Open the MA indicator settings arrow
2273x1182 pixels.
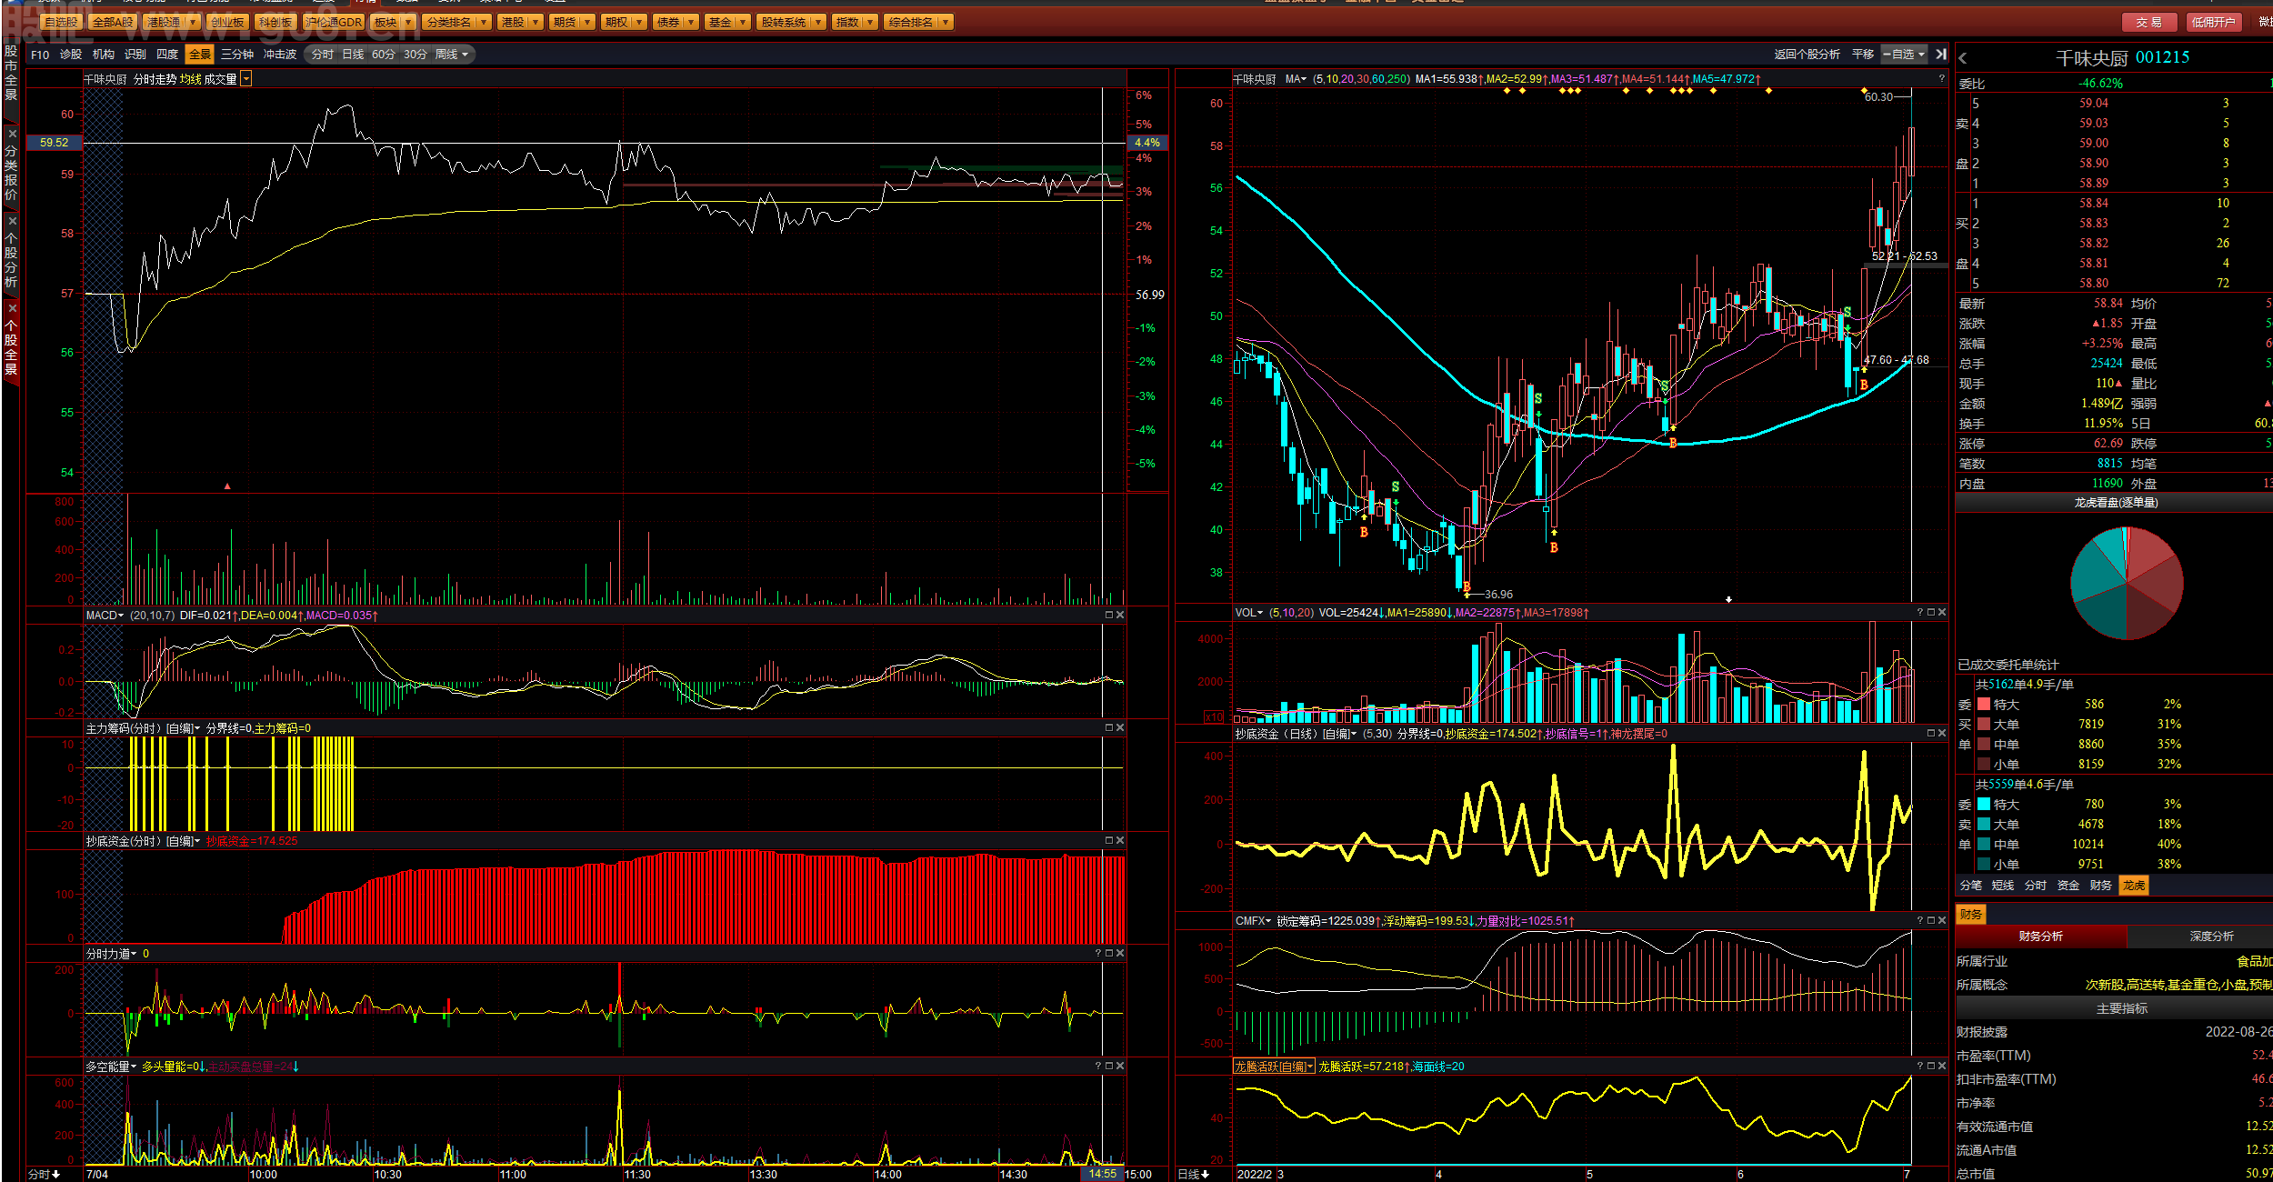[x=1304, y=79]
